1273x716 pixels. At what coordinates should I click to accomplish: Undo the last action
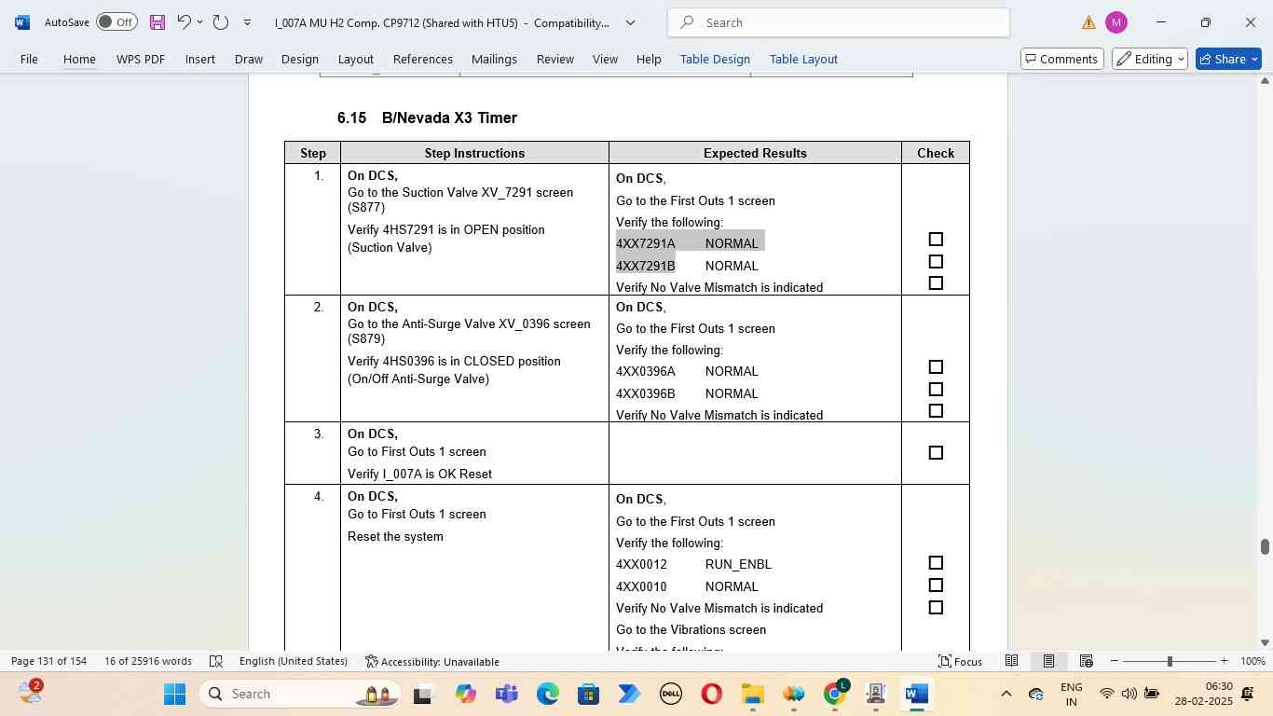coord(184,22)
